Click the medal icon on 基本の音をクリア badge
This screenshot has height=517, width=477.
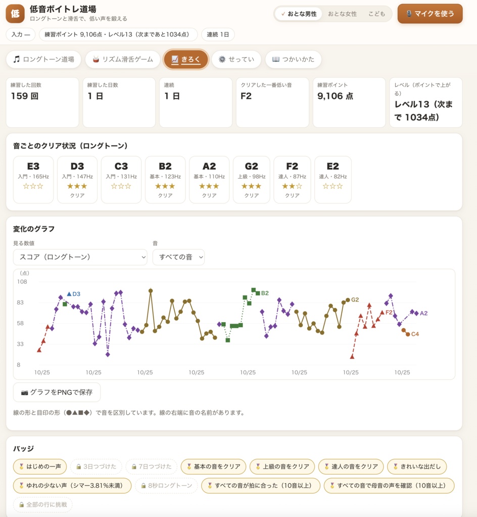pyautogui.click(x=189, y=467)
